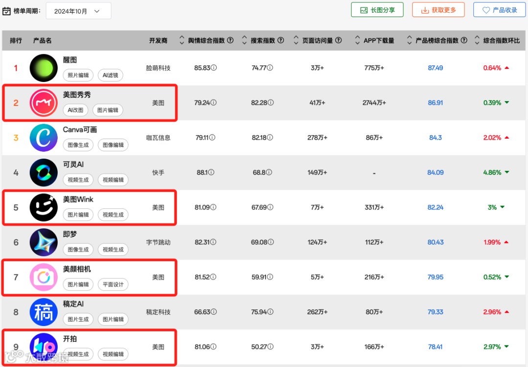
Task: Open the 即梦 product name link
Action: click(x=70, y=234)
